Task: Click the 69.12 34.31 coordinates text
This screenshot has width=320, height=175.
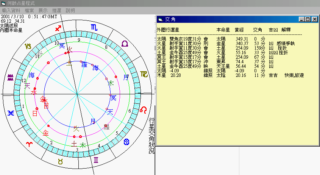Action: coord(12,21)
